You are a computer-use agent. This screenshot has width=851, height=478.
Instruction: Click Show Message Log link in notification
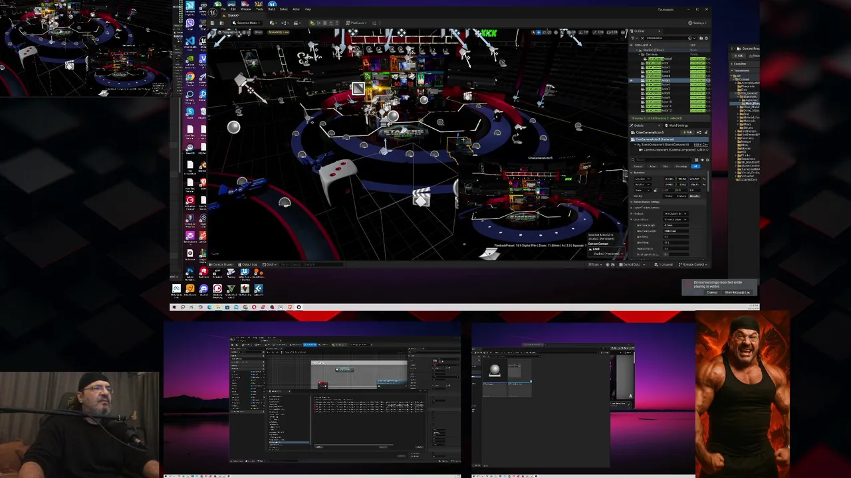(737, 292)
